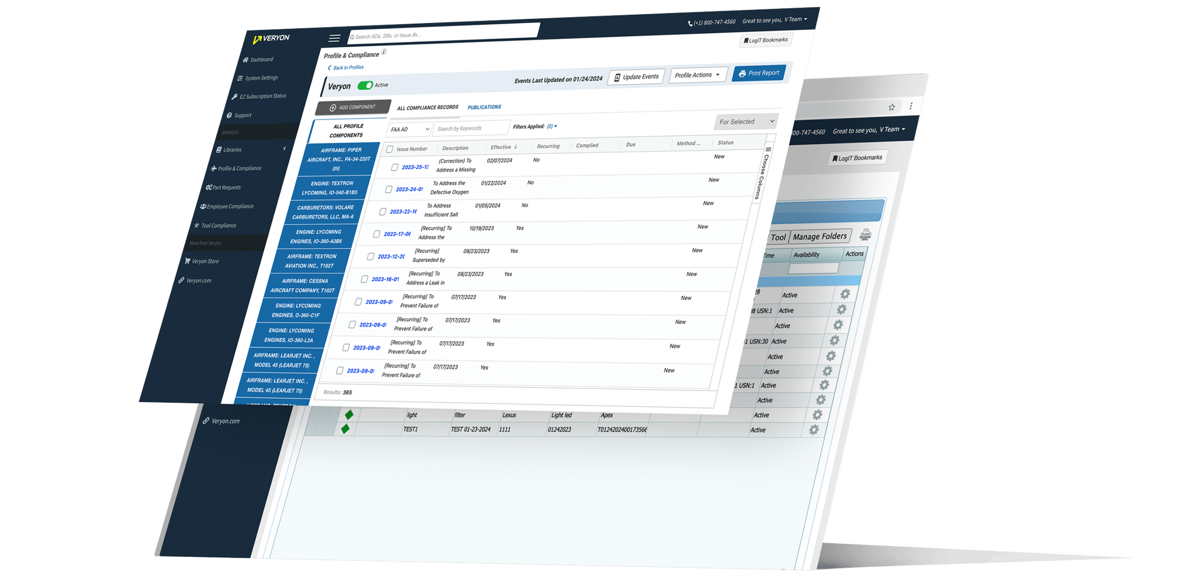Open issue link 2023-25-13

click(415, 168)
